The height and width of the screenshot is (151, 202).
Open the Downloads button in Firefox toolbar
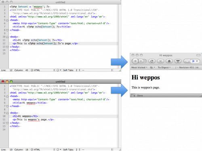point(178,61)
